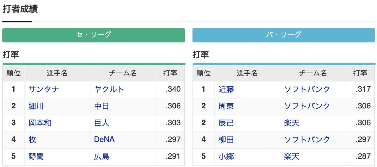377x167 pixels.
Task: Open the DeNA team link
Action: [x=104, y=140]
